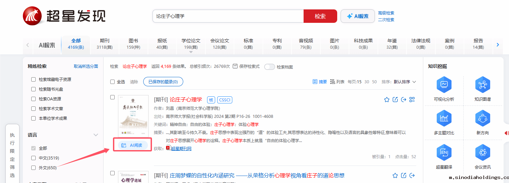509x183 pixels.
Task: Open the 超星翻译 translation icon
Action: tap(444, 153)
